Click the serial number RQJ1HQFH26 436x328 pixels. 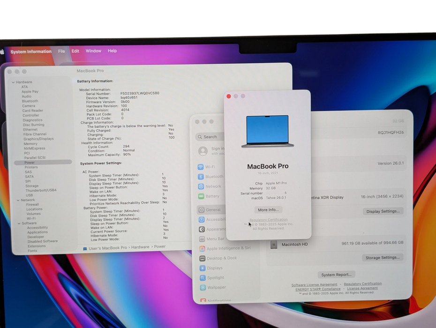coord(391,133)
